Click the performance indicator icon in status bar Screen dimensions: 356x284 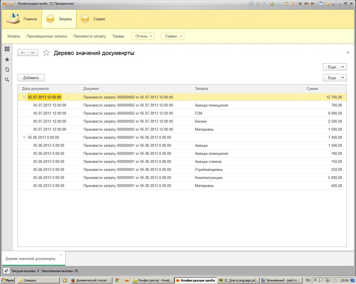(6, 271)
